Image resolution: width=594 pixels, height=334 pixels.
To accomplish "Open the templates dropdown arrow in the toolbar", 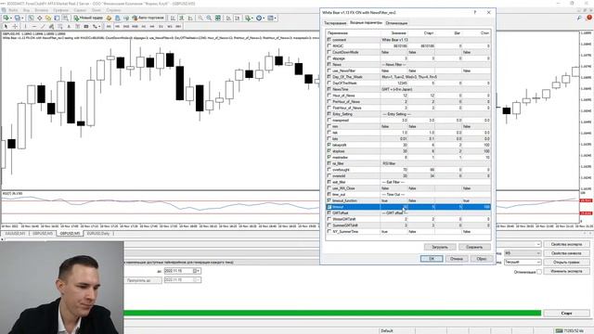I will 276,18.
